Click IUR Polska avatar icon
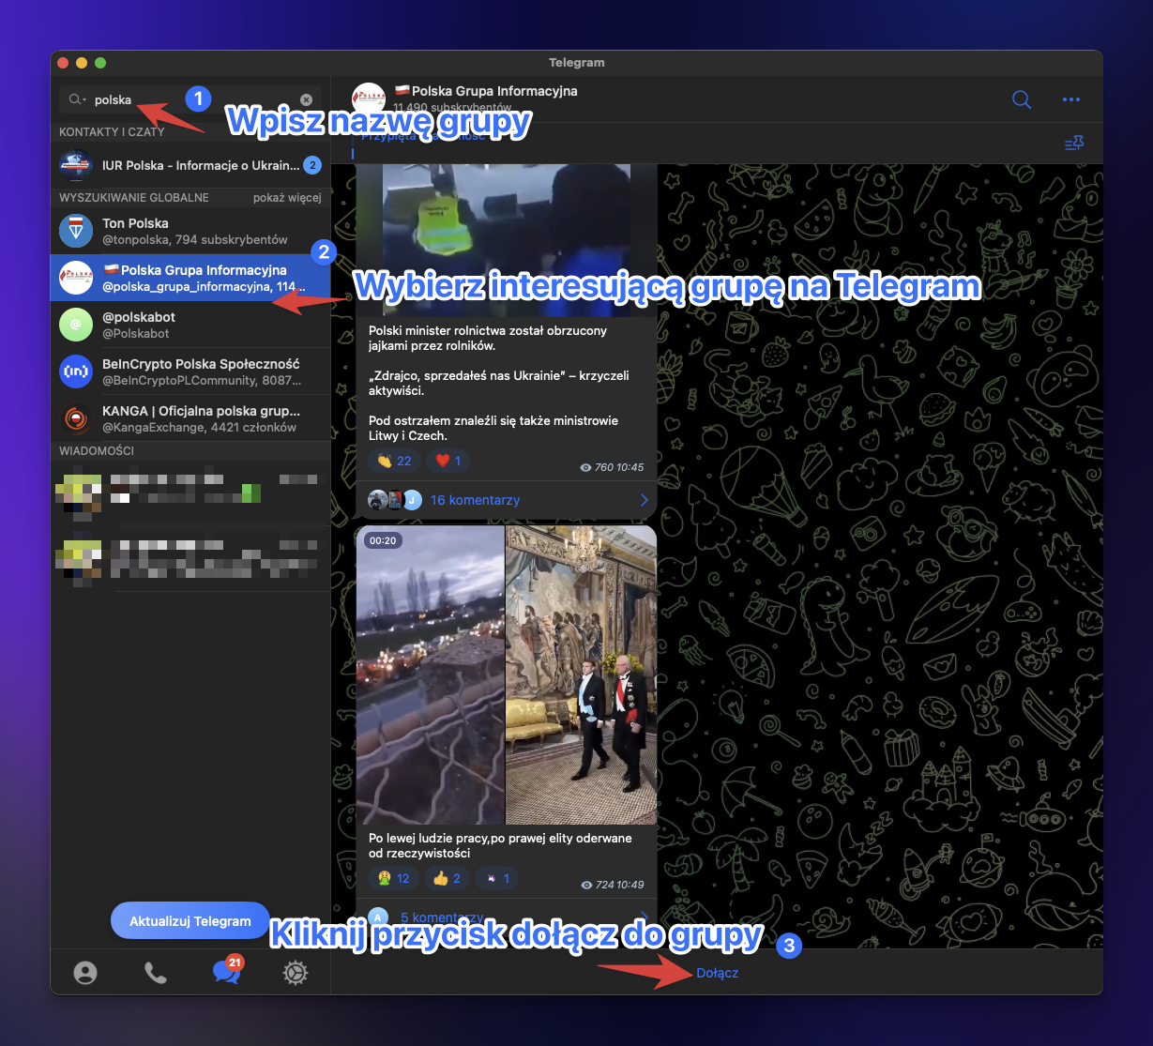The width and height of the screenshot is (1153, 1046). tap(76, 165)
